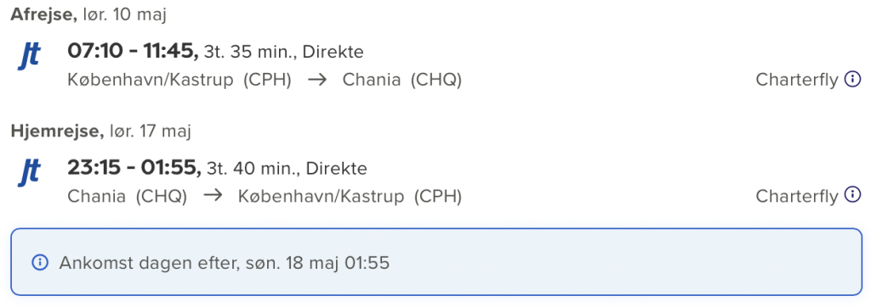Click the Chania (CHQ) destination on outbound
This screenshot has height=307, width=871.
(402, 81)
